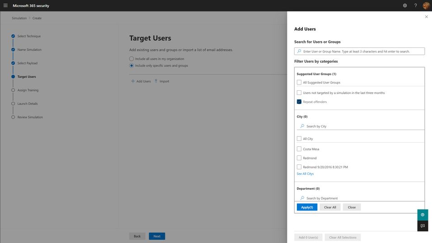The image size is (432, 243).
Task: Click the Search by City field
Action: pos(361,126)
